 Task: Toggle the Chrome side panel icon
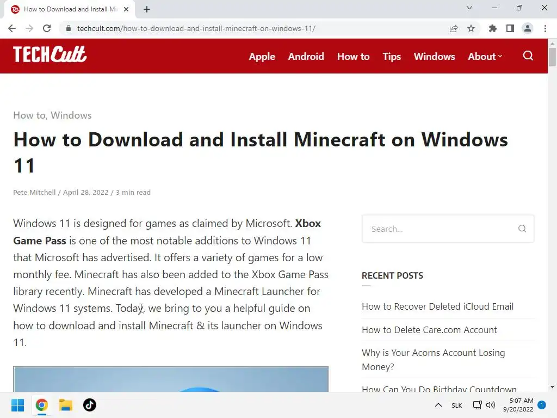(510, 28)
